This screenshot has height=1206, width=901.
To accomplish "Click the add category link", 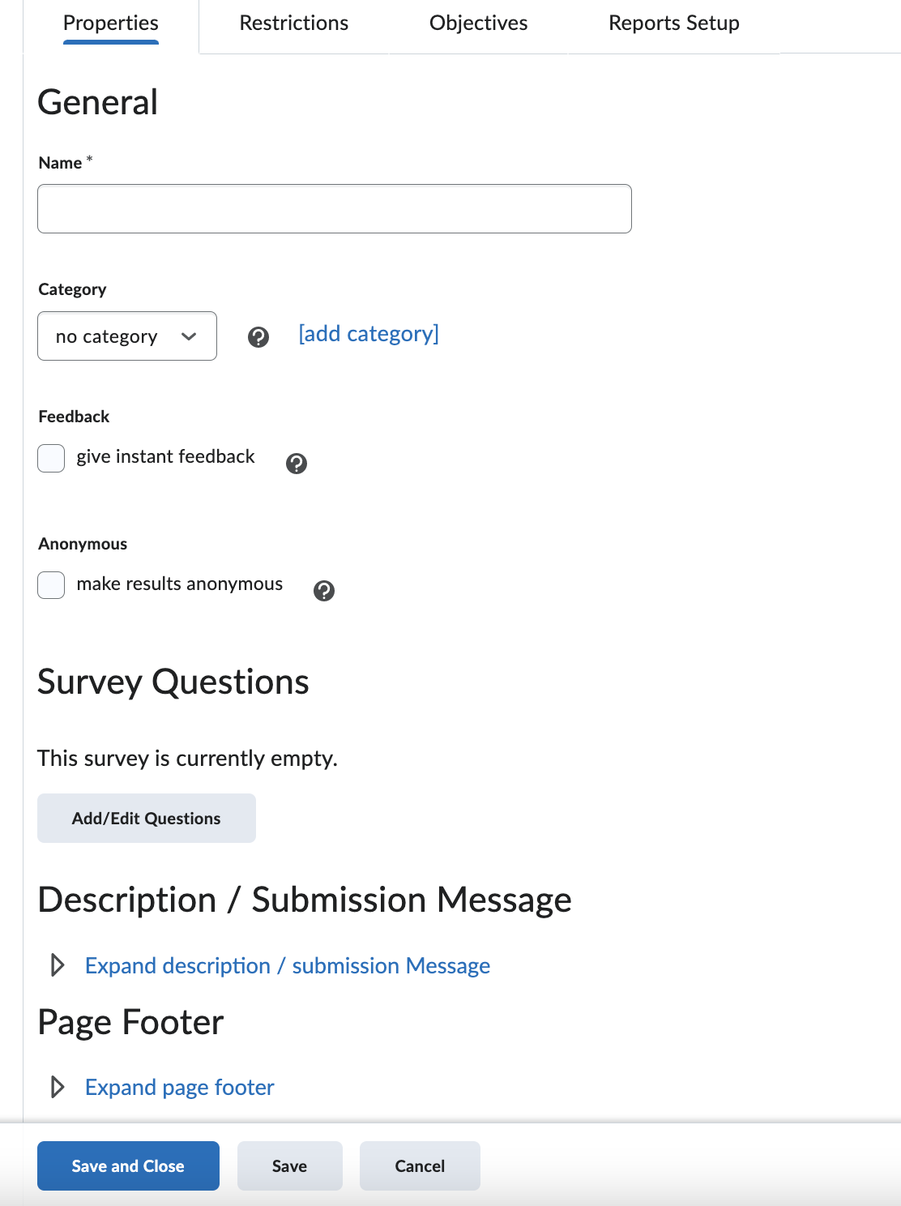I will [368, 333].
